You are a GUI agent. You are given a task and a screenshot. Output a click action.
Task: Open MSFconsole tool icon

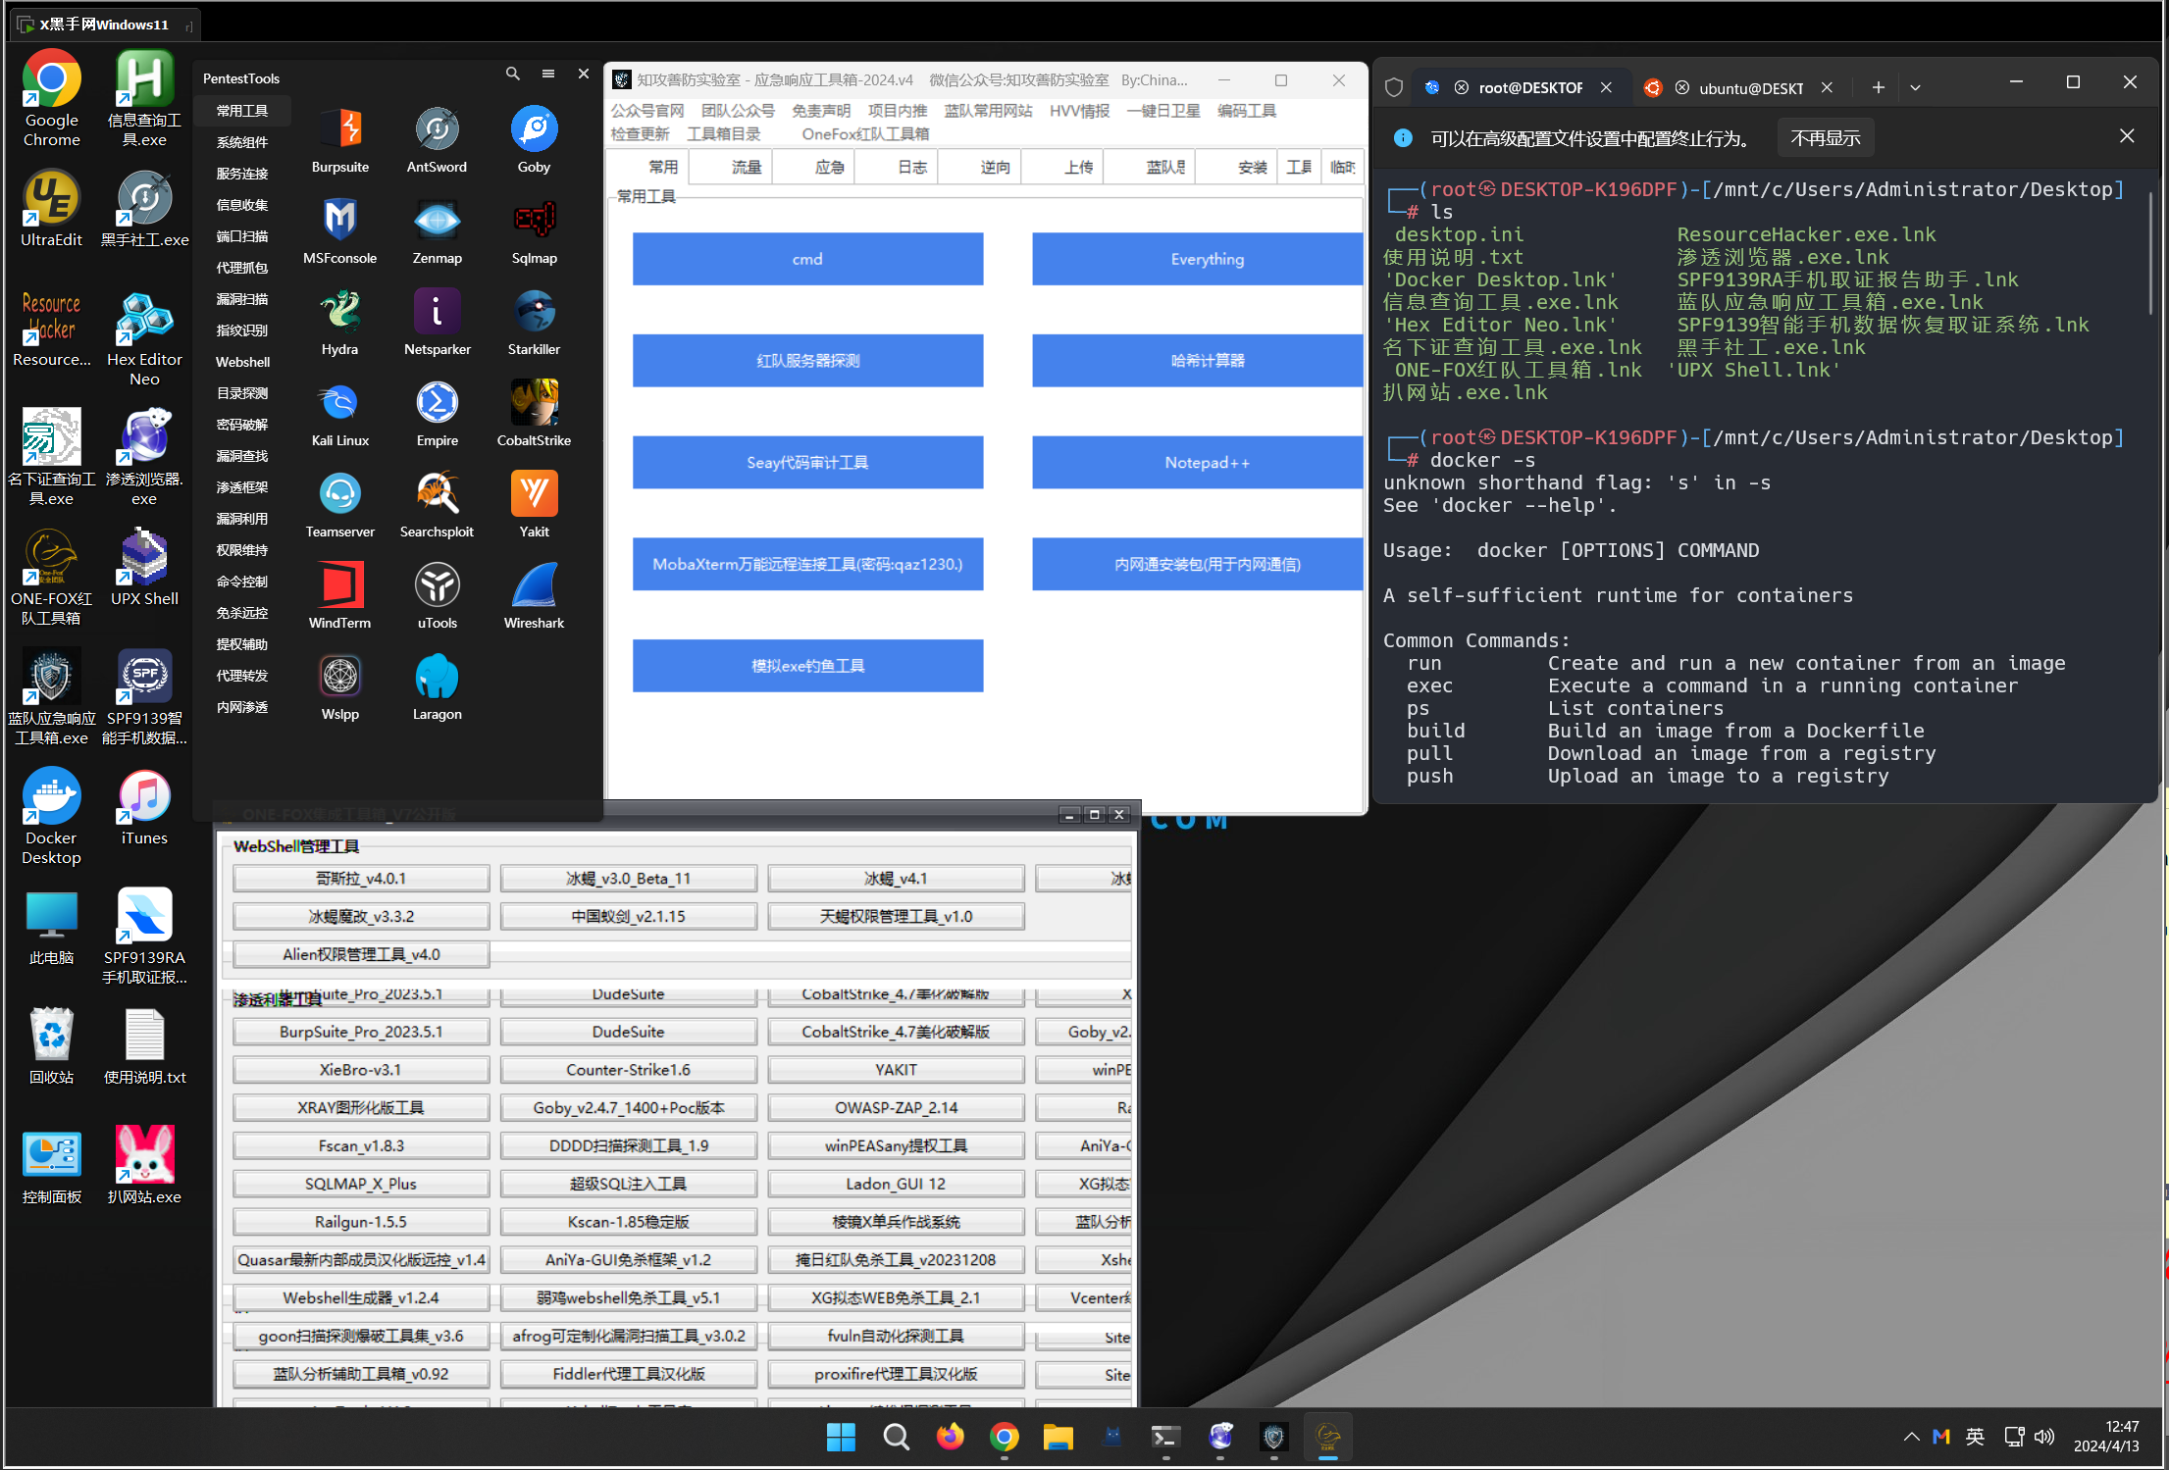click(339, 232)
